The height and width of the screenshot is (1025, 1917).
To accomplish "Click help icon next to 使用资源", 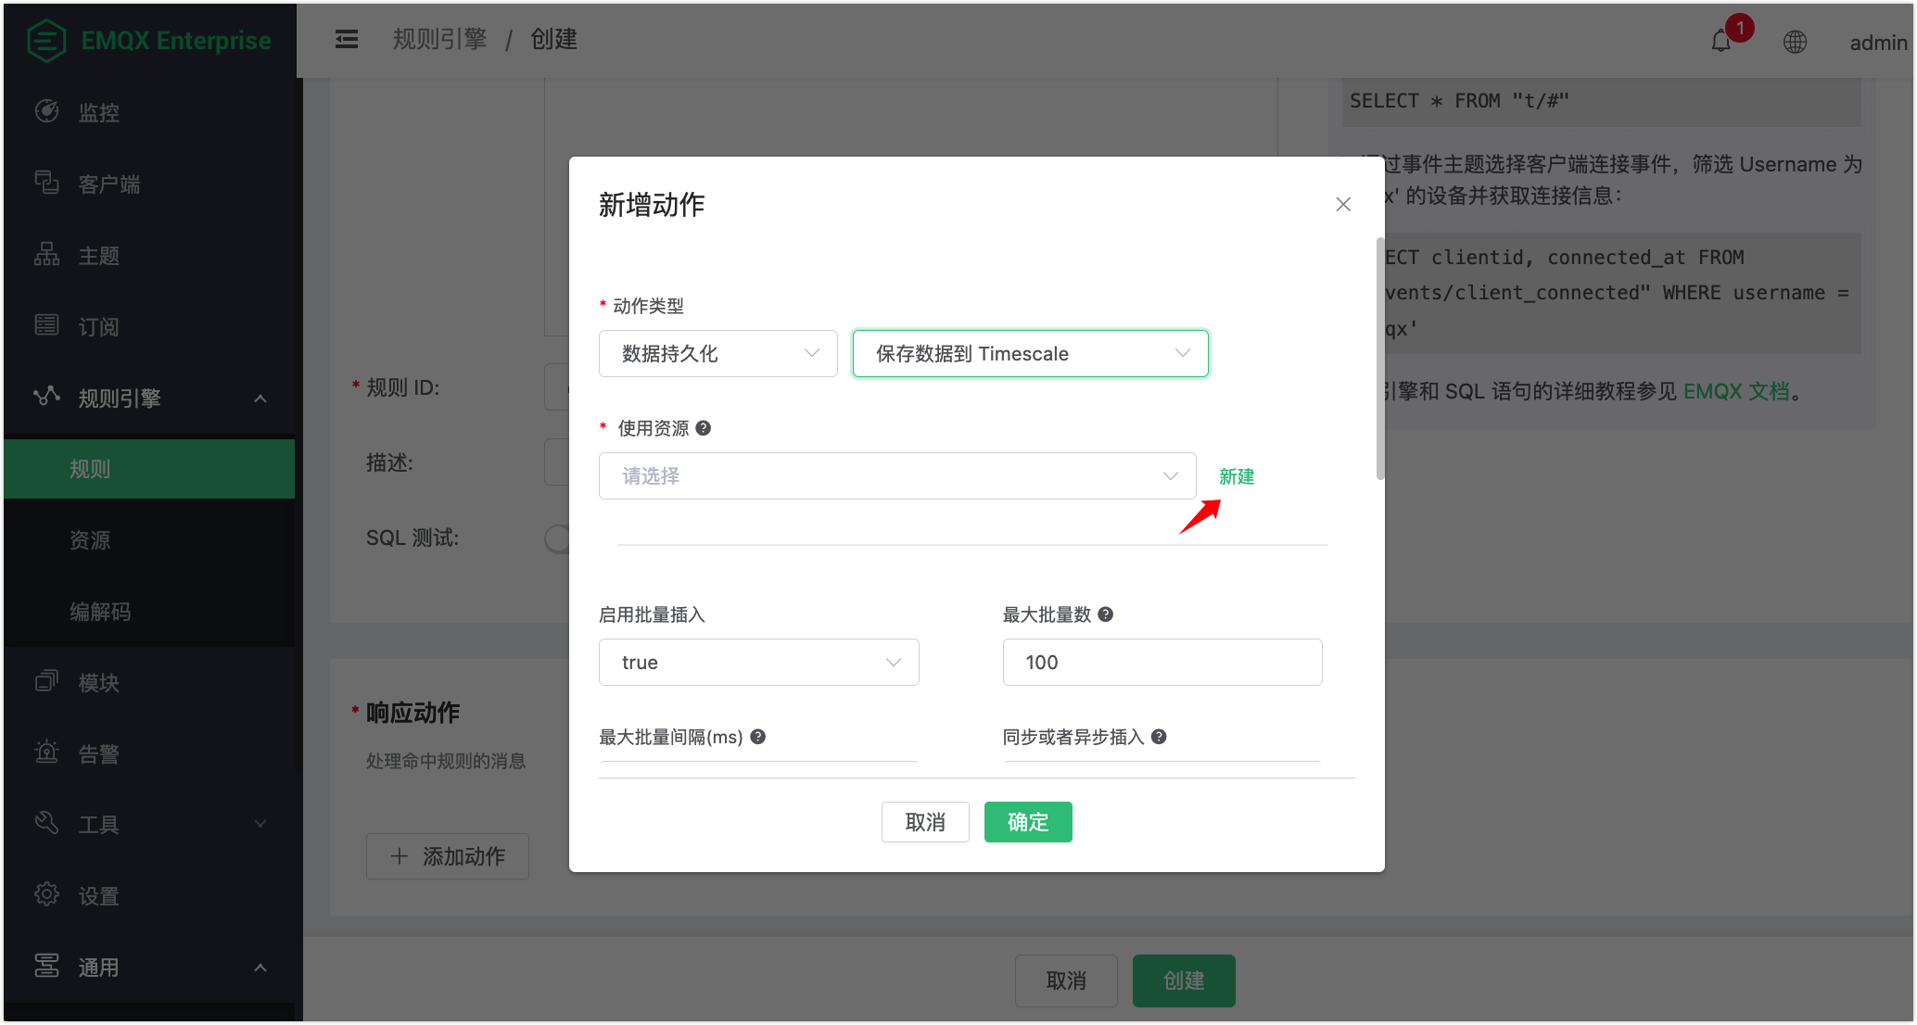I will (704, 428).
